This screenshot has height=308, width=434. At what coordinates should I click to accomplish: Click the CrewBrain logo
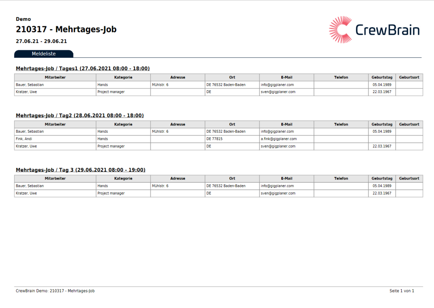(374, 30)
